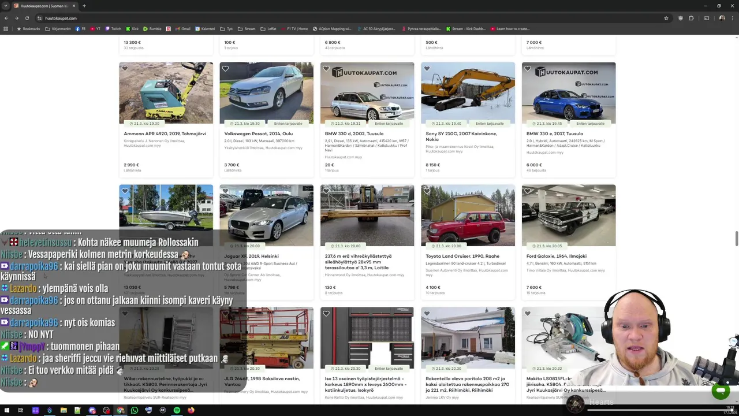Open the Stream - Kick Dashboard bookmark
This screenshot has width=739, height=416.
tap(465, 28)
